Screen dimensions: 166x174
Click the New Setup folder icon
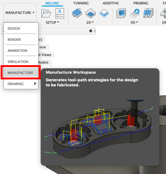(x=46, y=13)
